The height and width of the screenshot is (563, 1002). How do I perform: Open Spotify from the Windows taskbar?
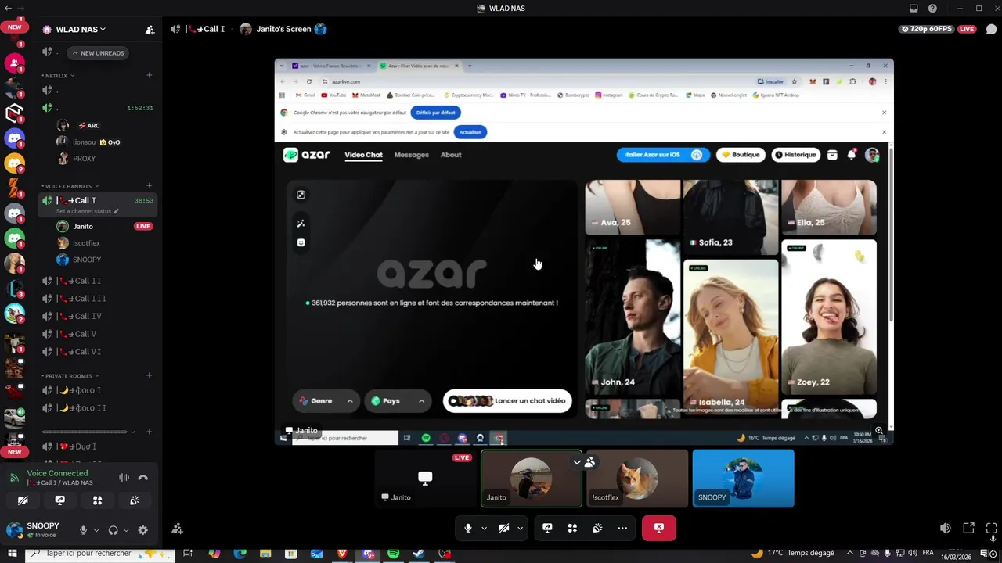[x=393, y=554]
